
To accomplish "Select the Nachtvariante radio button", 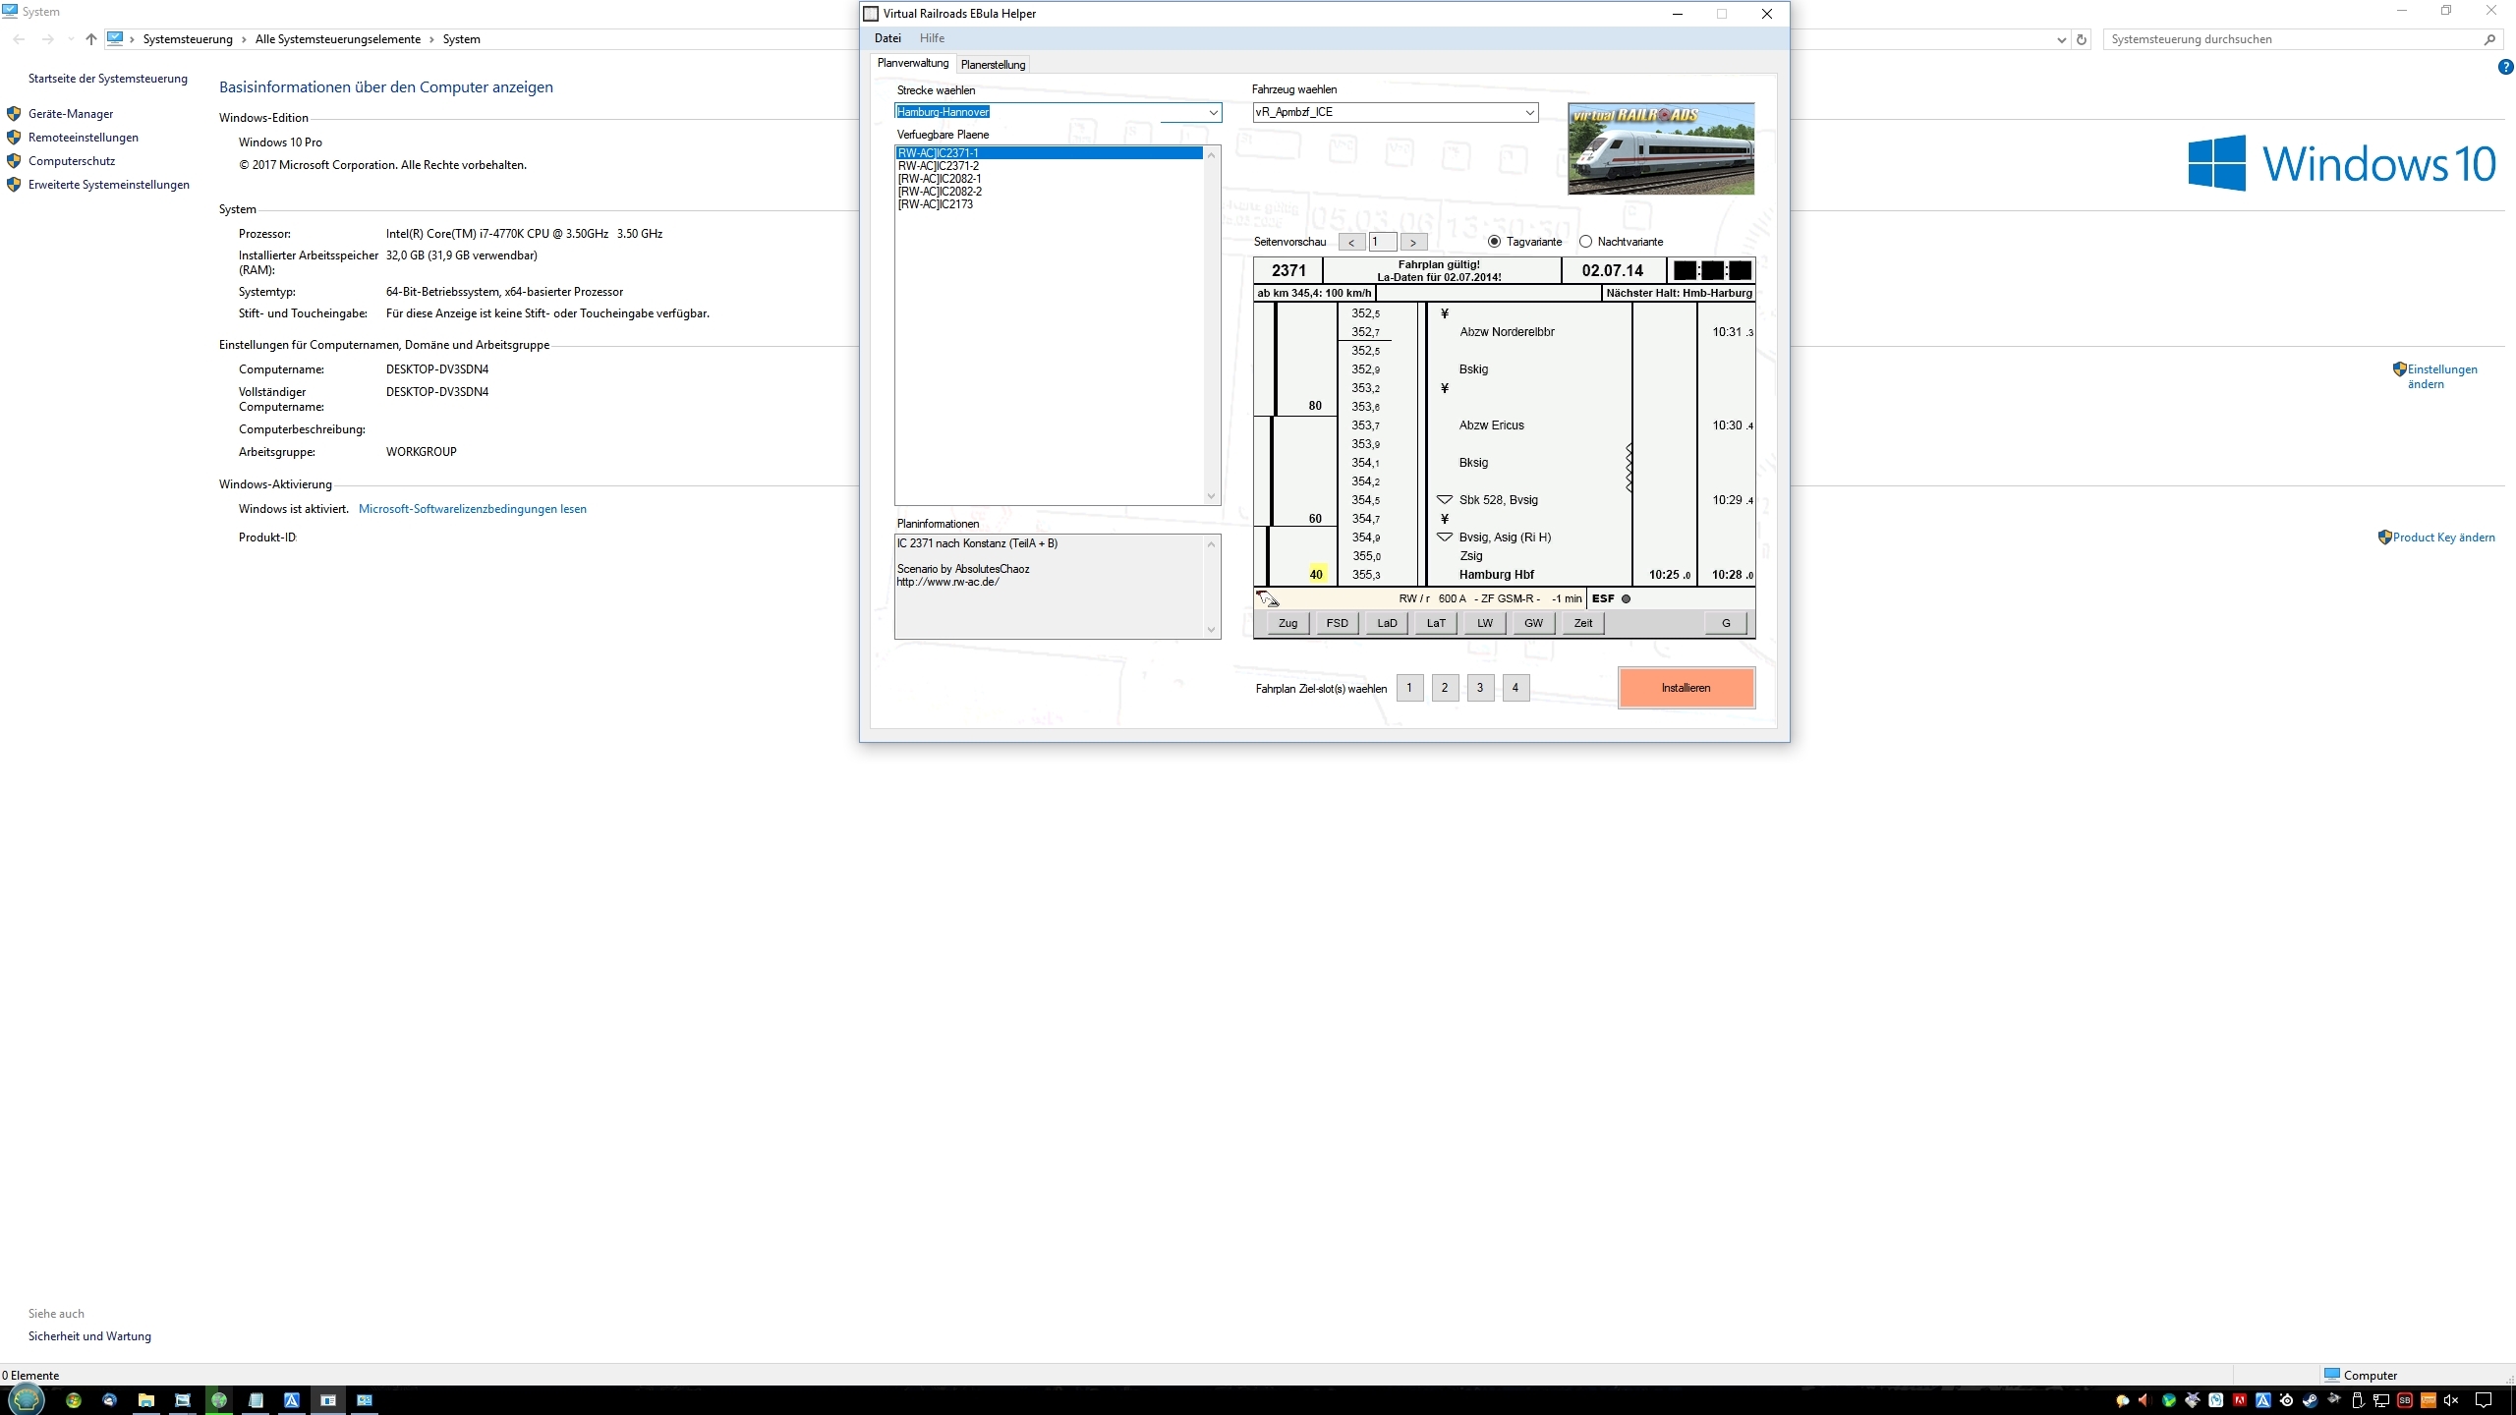I will click(x=1585, y=242).
